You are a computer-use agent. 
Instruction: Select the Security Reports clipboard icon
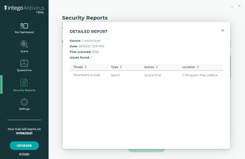tap(24, 82)
